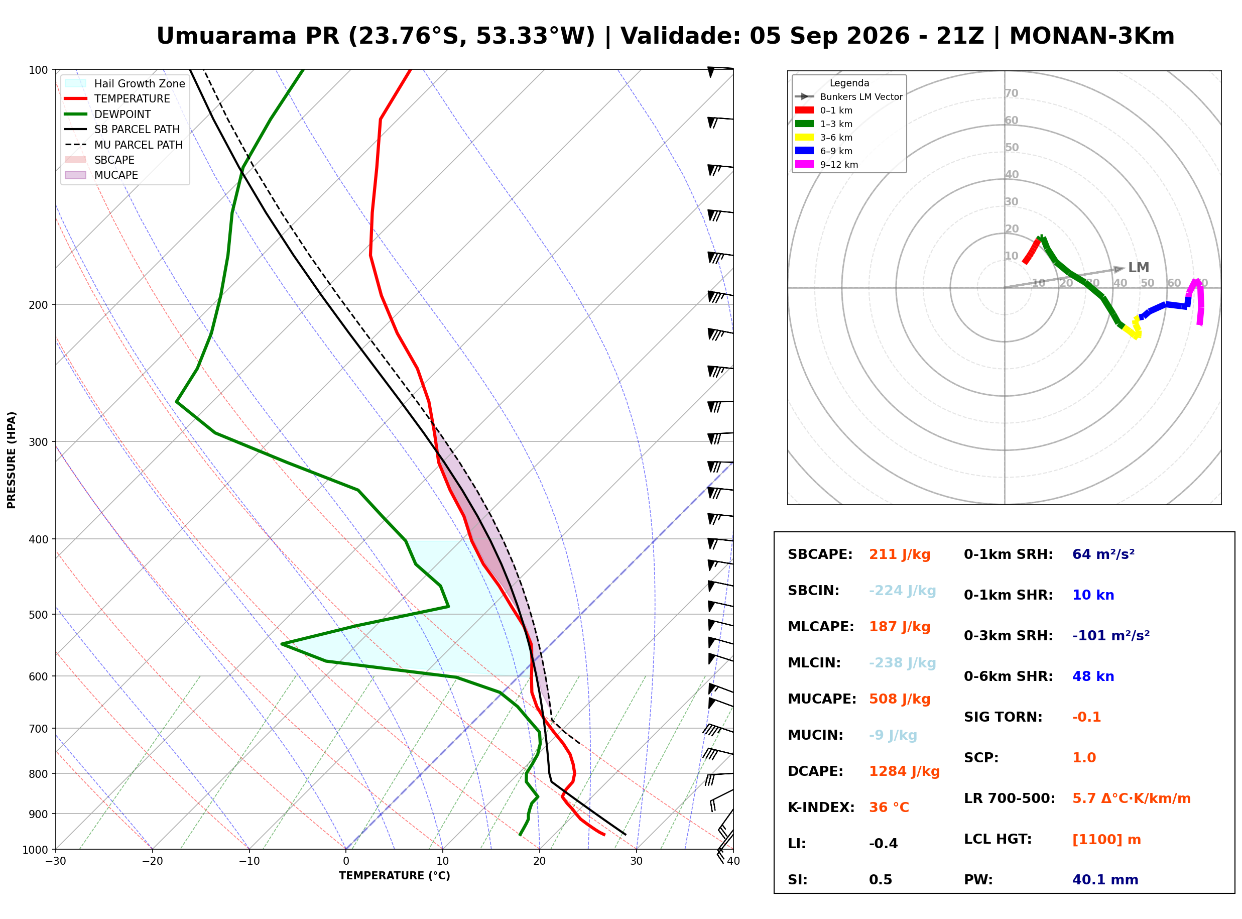The height and width of the screenshot is (919, 1242).
Task: Select the dashed MU PARCEL PATH legend entry
Action: (x=123, y=145)
